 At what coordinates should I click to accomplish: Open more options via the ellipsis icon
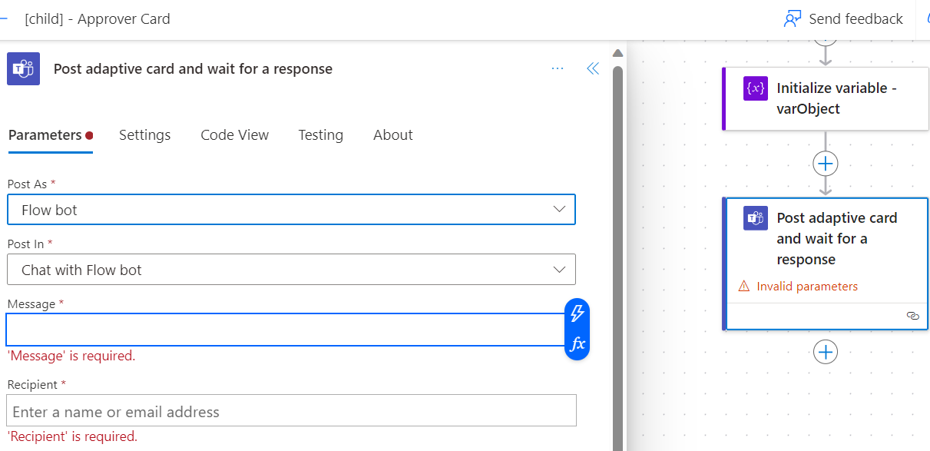click(x=557, y=68)
